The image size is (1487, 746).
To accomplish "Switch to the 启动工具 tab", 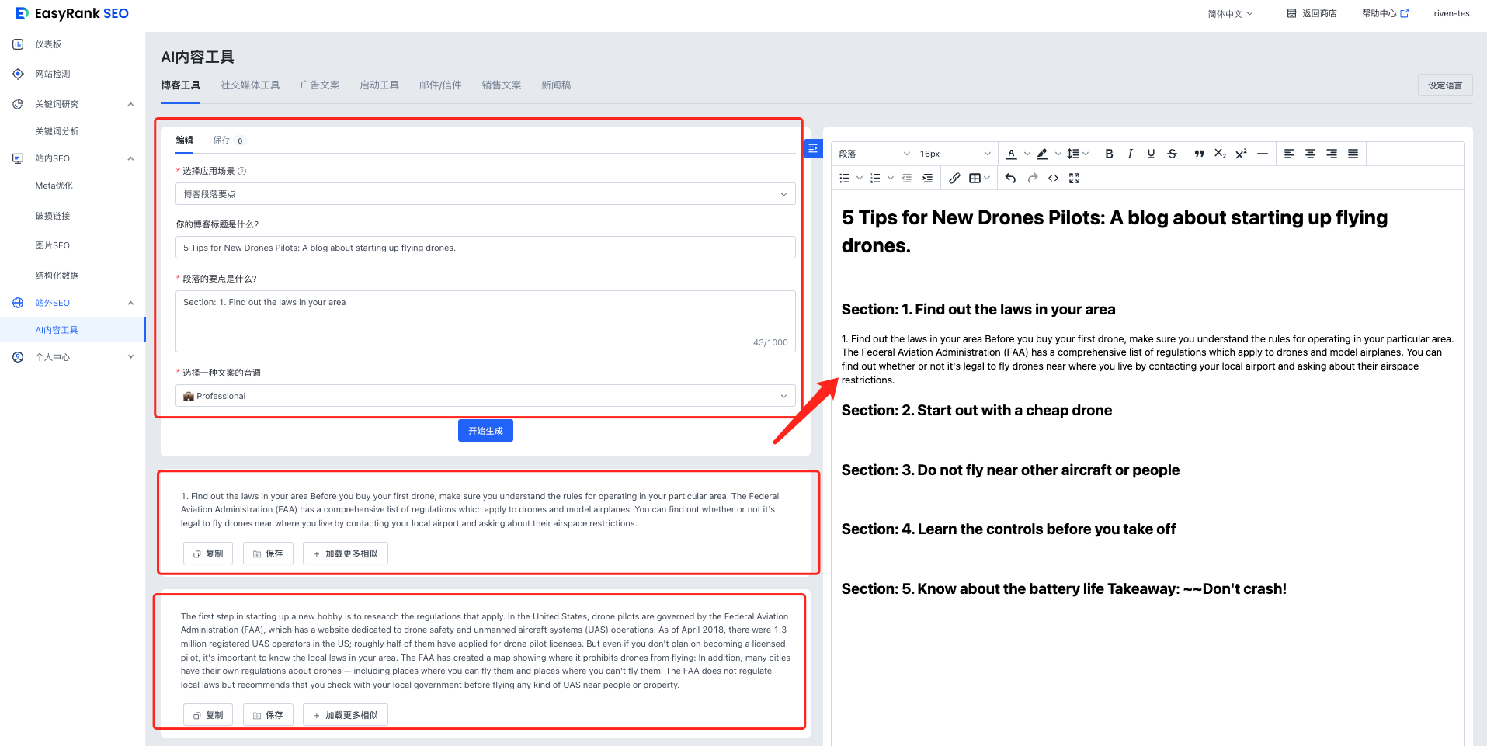I will click(x=380, y=85).
